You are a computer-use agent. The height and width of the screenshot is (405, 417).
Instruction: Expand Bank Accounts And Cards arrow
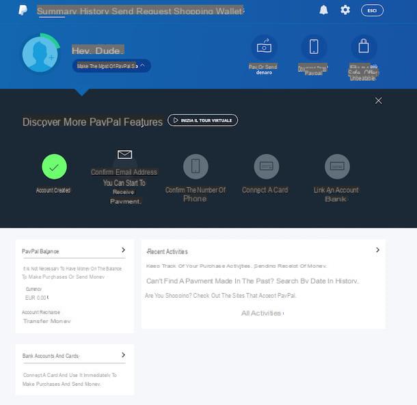pos(123,354)
